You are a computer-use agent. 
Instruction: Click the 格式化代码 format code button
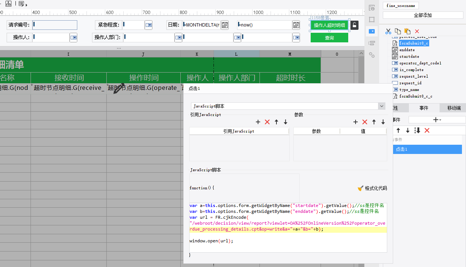(373, 188)
